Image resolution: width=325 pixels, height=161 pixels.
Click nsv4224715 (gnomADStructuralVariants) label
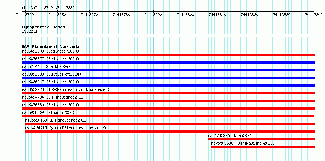tap(65, 128)
